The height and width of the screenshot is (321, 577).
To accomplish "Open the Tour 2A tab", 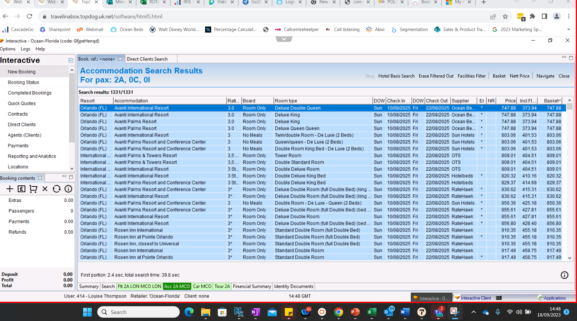I will pyautogui.click(x=222, y=286).
